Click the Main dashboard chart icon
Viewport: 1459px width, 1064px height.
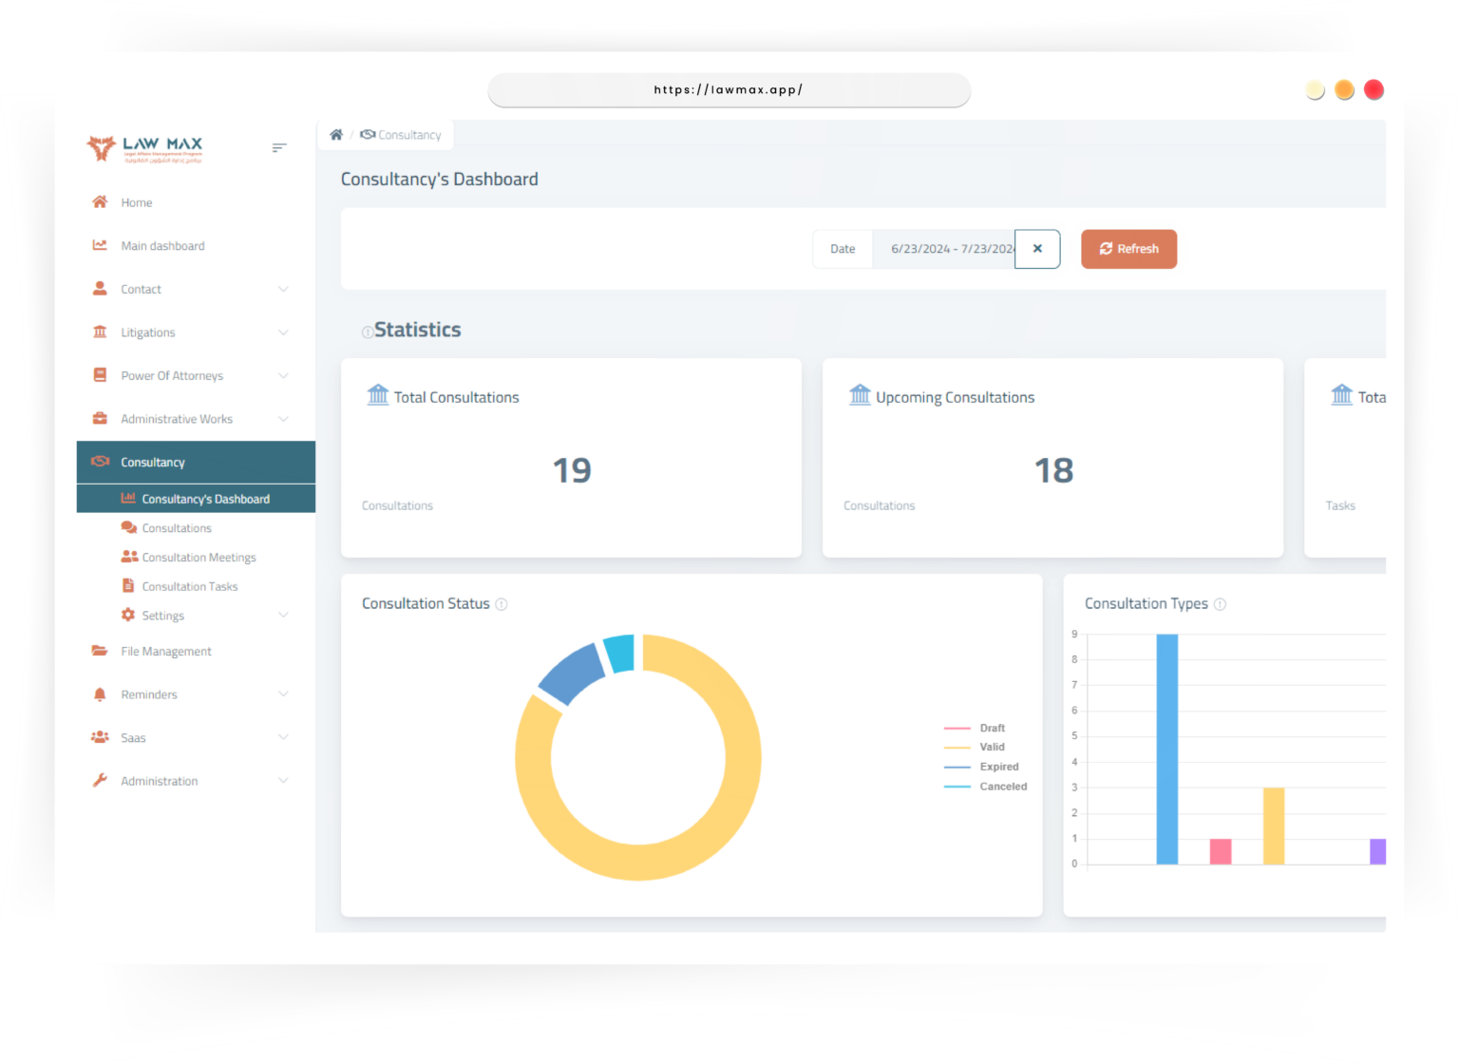click(x=100, y=245)
